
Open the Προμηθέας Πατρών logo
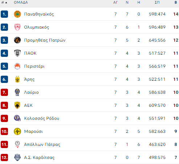click(17, 40)
